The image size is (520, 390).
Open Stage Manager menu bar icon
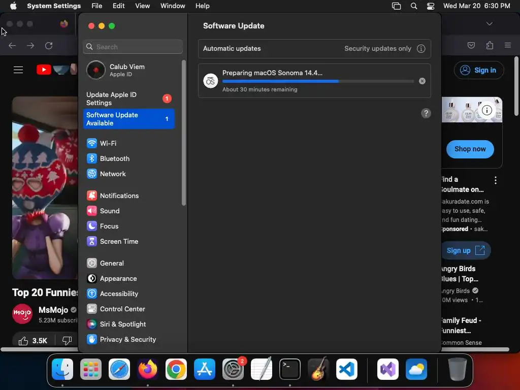pyautogui.click(x=396, y=6)
